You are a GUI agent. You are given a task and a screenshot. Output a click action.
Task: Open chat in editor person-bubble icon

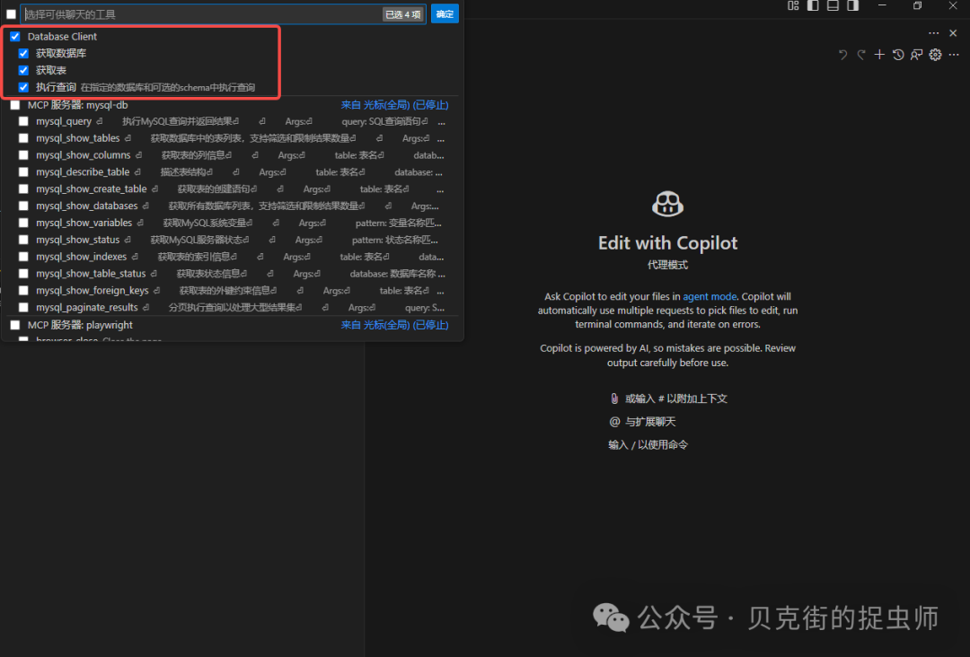(917, 55)
